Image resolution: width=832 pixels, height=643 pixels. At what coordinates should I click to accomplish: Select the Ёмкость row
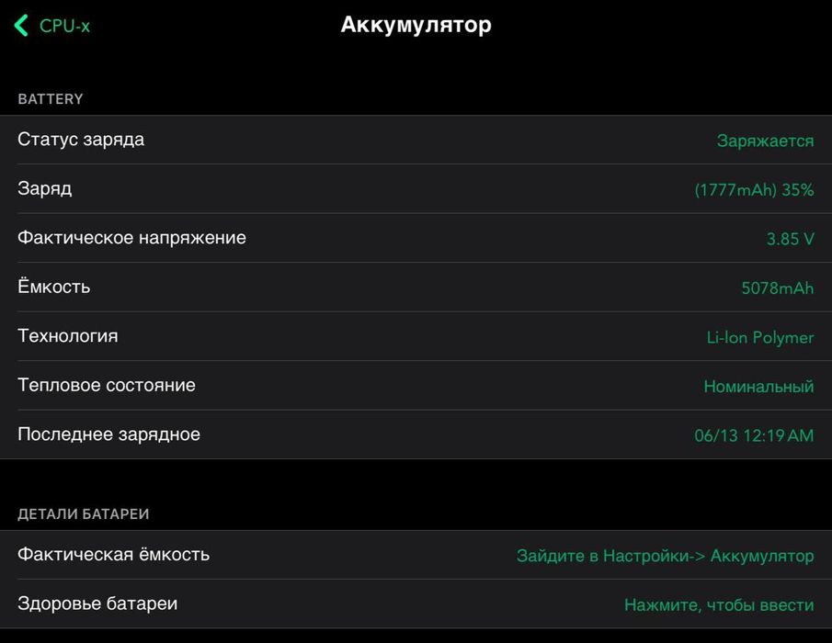pos(54,287)
